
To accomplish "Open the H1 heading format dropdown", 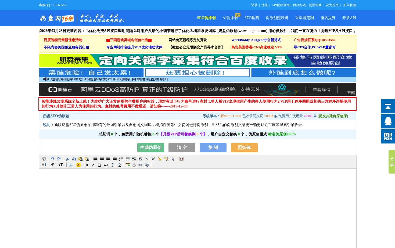I will point(45,165).
